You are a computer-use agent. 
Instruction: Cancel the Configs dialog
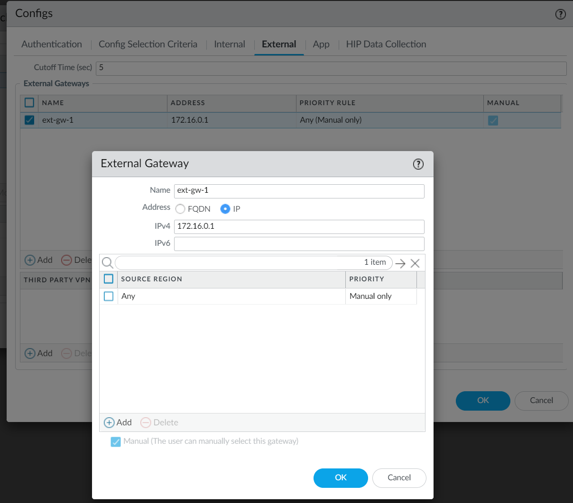coord(542,401)
